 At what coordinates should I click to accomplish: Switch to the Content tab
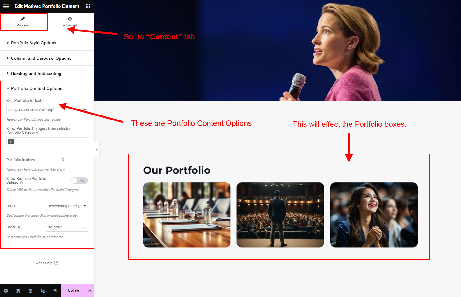tap(23, 22)
